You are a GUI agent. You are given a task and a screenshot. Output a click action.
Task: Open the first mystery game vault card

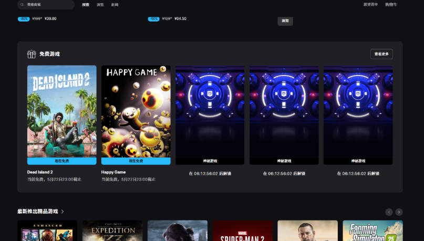click(x=210, y=111)
